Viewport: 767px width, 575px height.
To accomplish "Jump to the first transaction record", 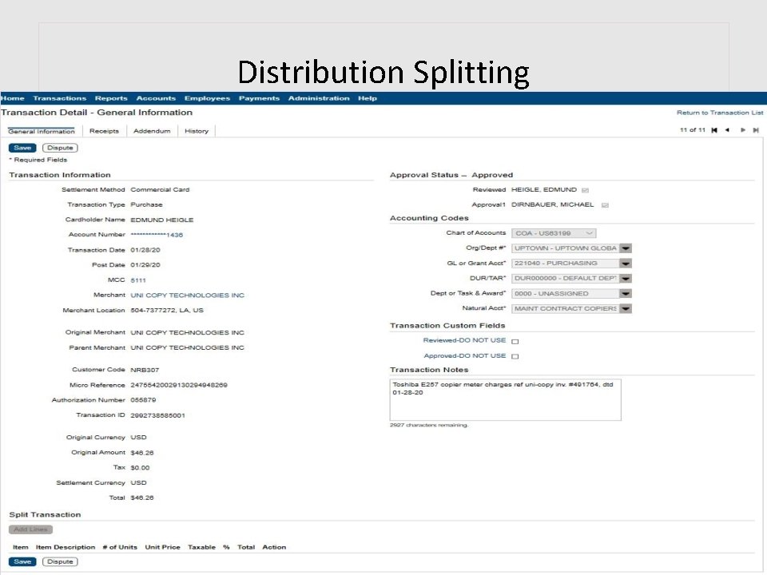I will tap(714, 130).
